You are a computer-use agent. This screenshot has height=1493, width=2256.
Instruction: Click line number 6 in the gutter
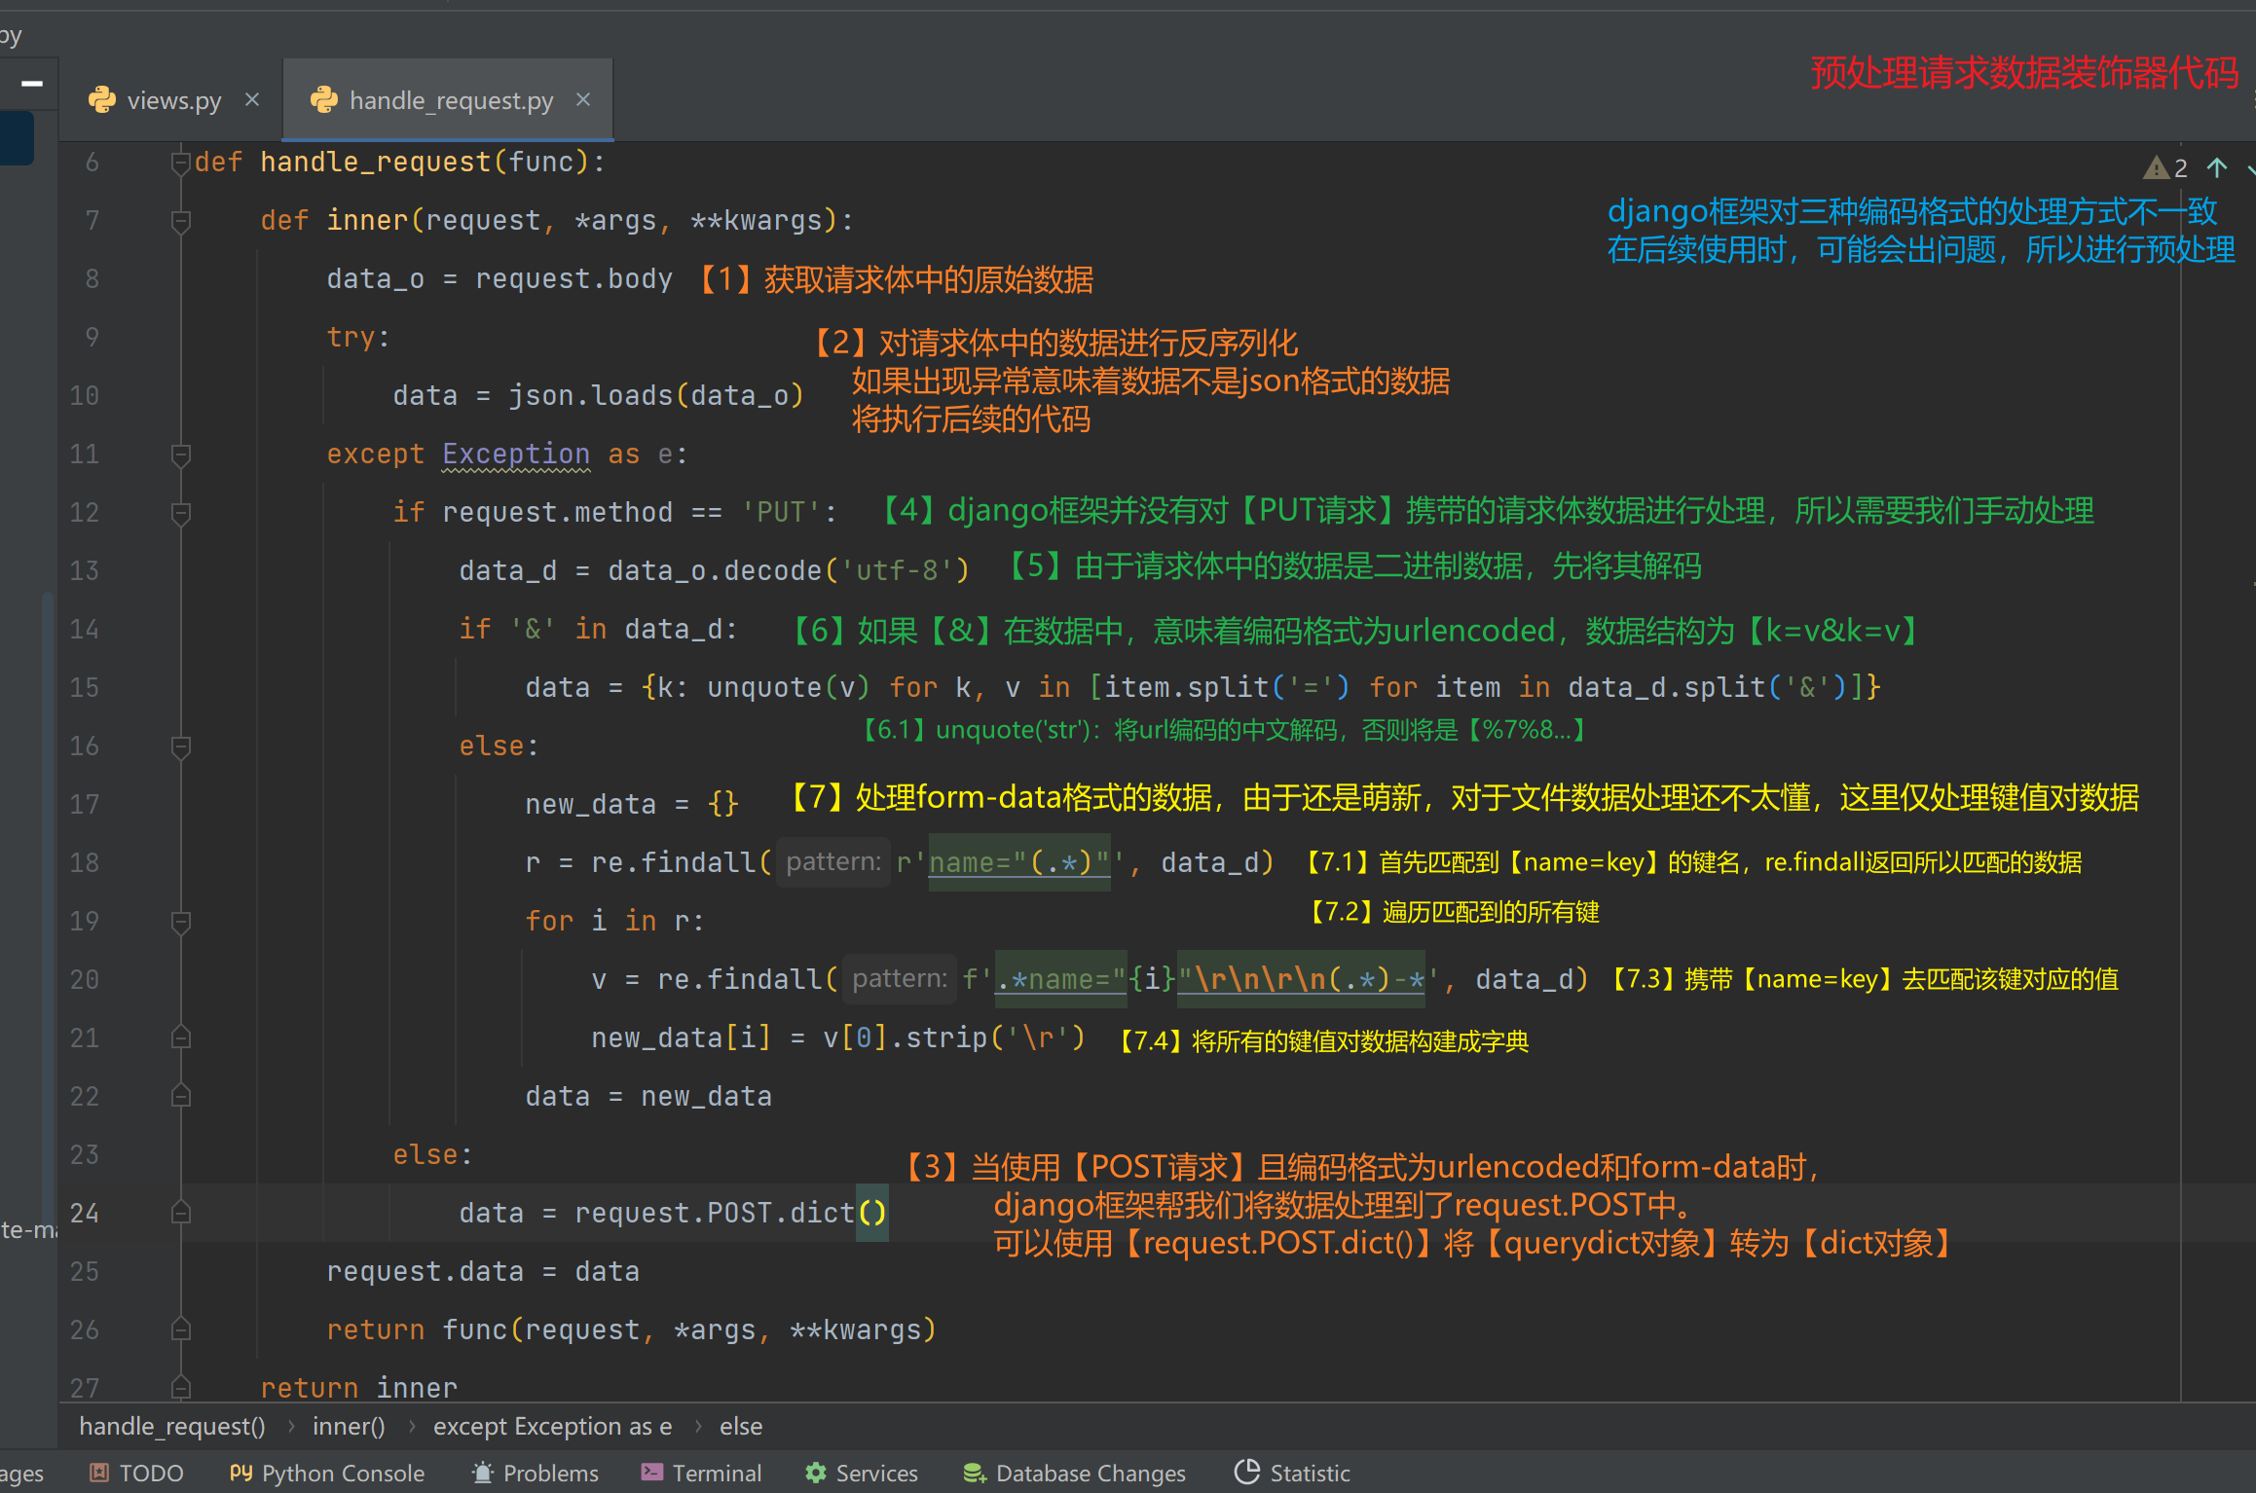point(92,163)
